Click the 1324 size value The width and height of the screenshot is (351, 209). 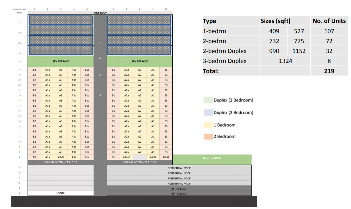(286, 61)
